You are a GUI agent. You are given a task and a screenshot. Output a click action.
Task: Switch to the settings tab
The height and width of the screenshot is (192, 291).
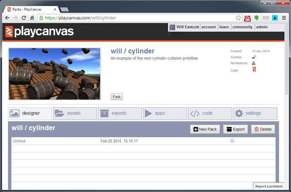(255, 113)
